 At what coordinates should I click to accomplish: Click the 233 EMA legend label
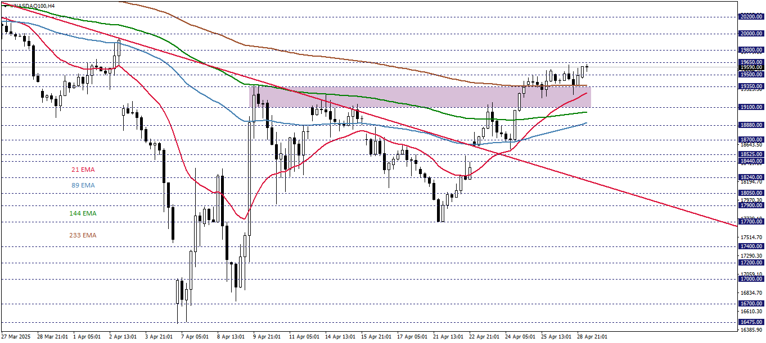(83, 235)
